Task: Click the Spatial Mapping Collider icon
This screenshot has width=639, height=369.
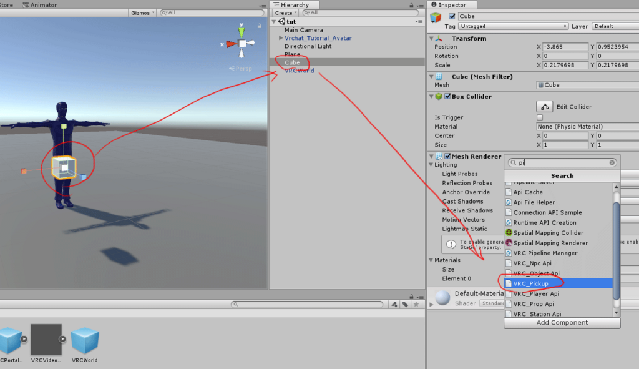Action: [x=509, y=232]
